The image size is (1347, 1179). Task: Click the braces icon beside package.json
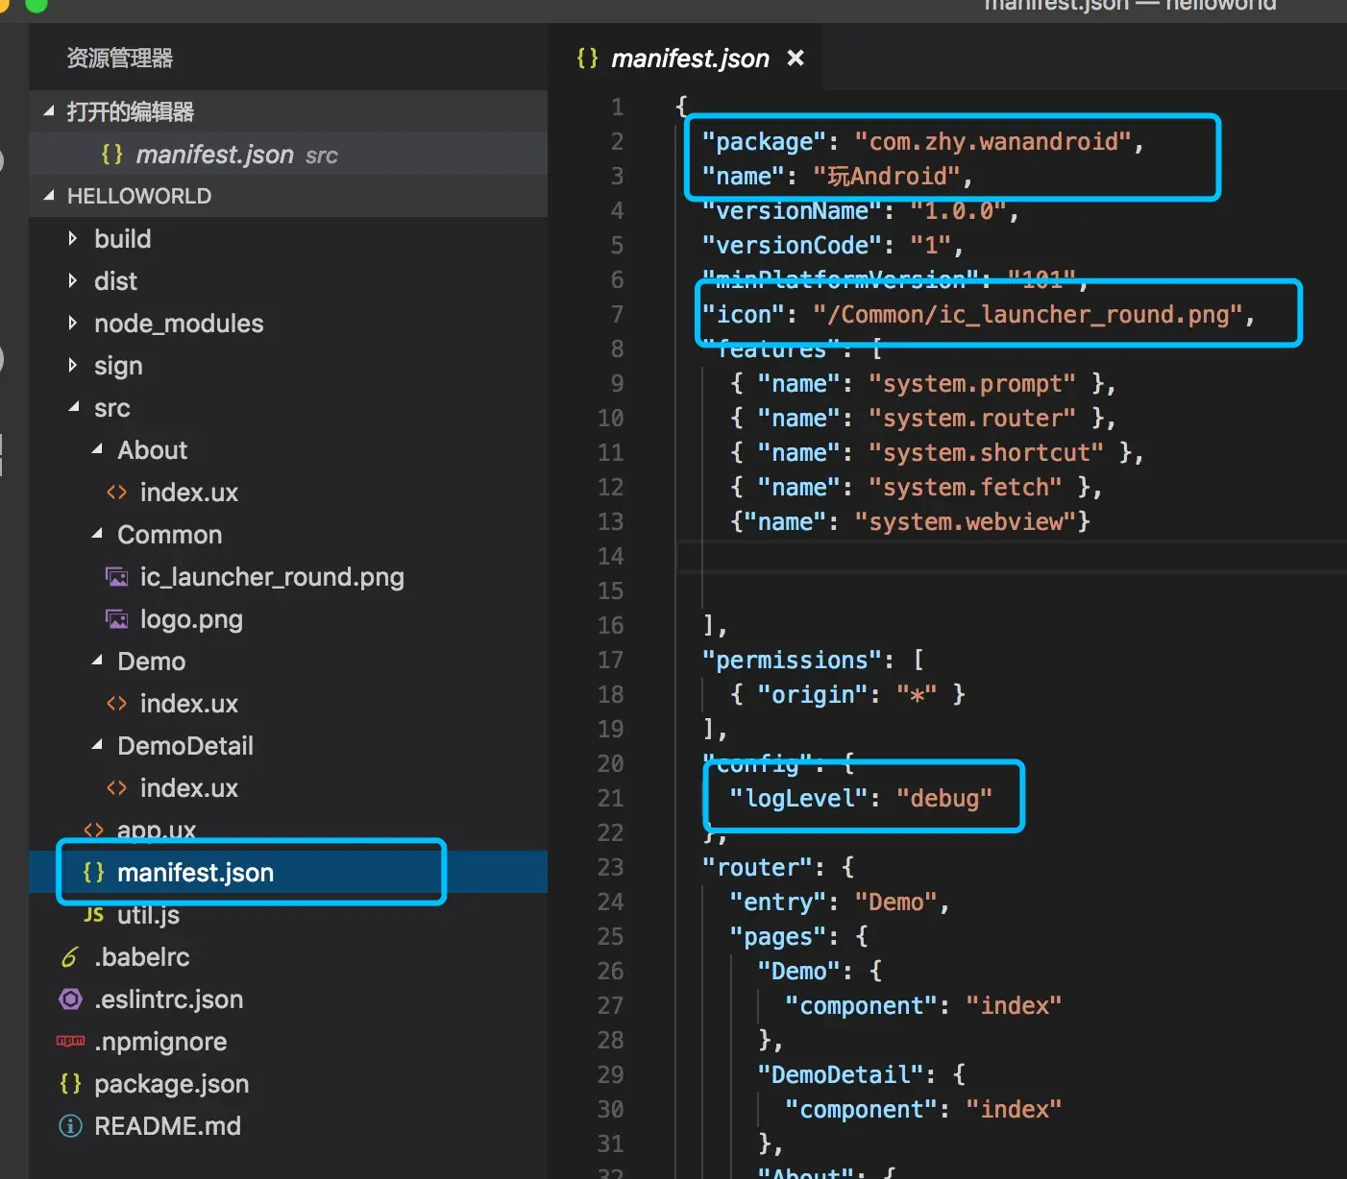click(70, 1084)
